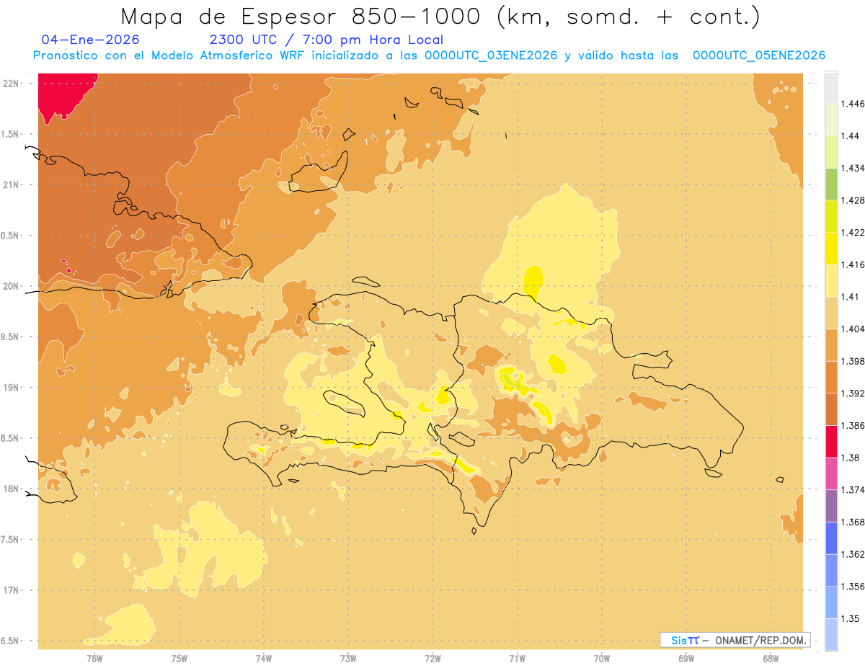Screen dimensions: 865x668
Task: Select the '71W' longitude label
Action: pos(517,659)
